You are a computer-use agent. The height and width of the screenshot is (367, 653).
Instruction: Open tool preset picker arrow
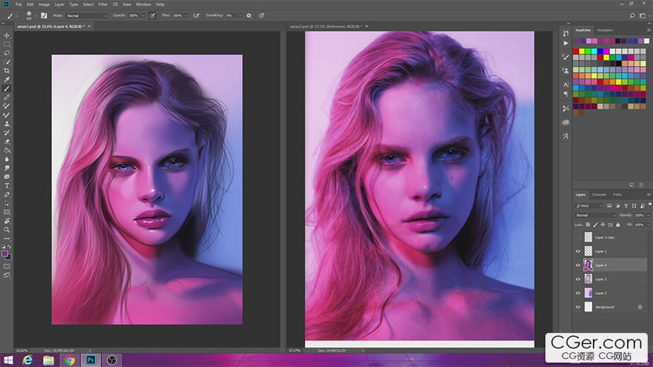pos(16,16)
